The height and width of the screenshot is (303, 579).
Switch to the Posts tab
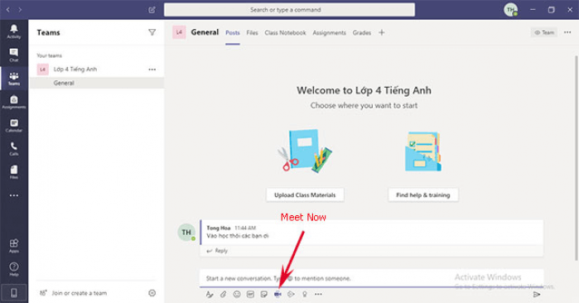(233, 33)
